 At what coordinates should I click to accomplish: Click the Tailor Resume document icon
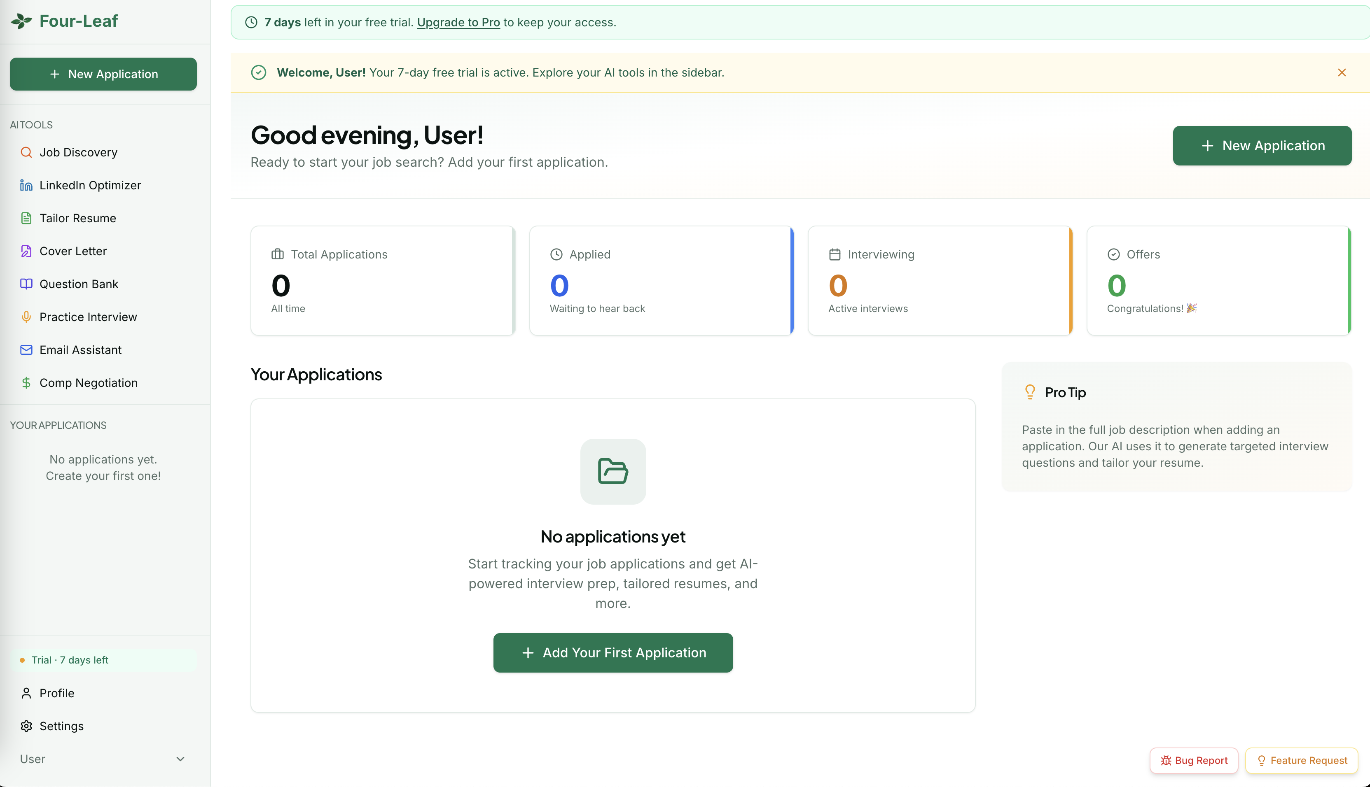coord(26,219)
